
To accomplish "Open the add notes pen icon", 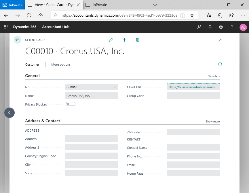I will point(220,15).
